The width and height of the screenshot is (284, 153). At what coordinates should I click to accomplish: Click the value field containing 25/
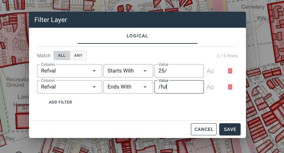[179, 71]
